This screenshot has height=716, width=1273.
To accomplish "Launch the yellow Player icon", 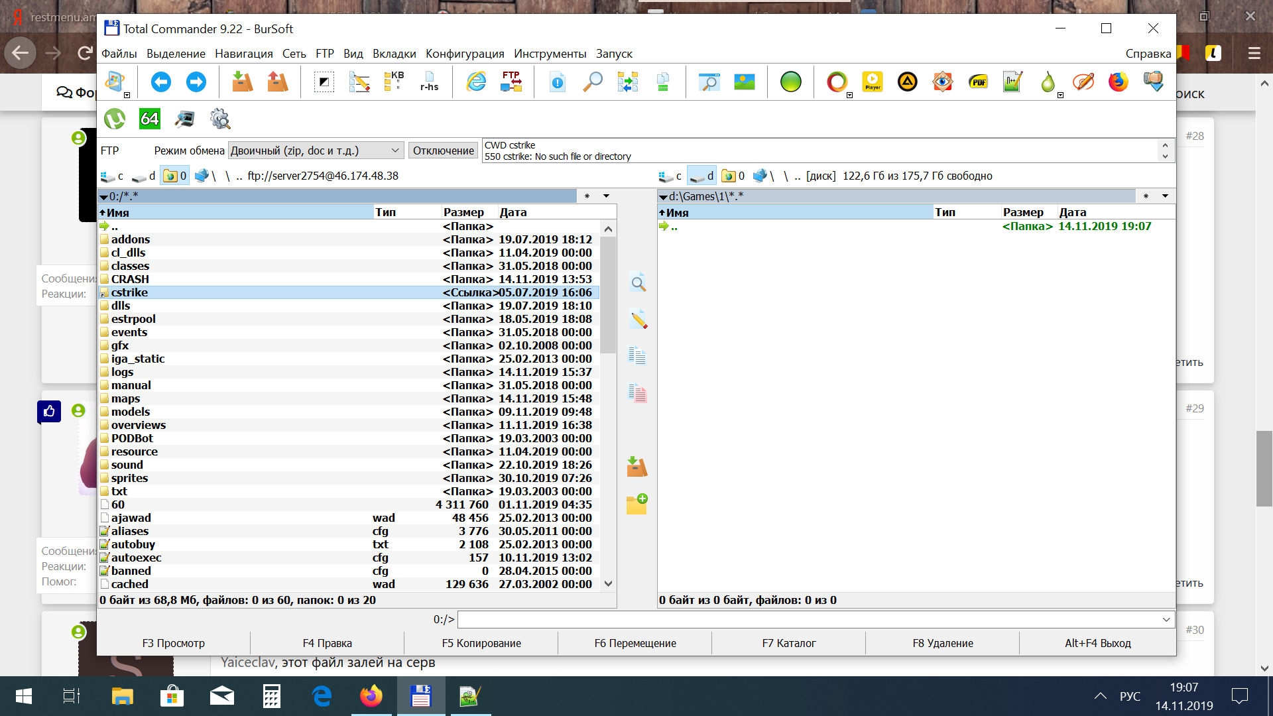I will 873,82.
